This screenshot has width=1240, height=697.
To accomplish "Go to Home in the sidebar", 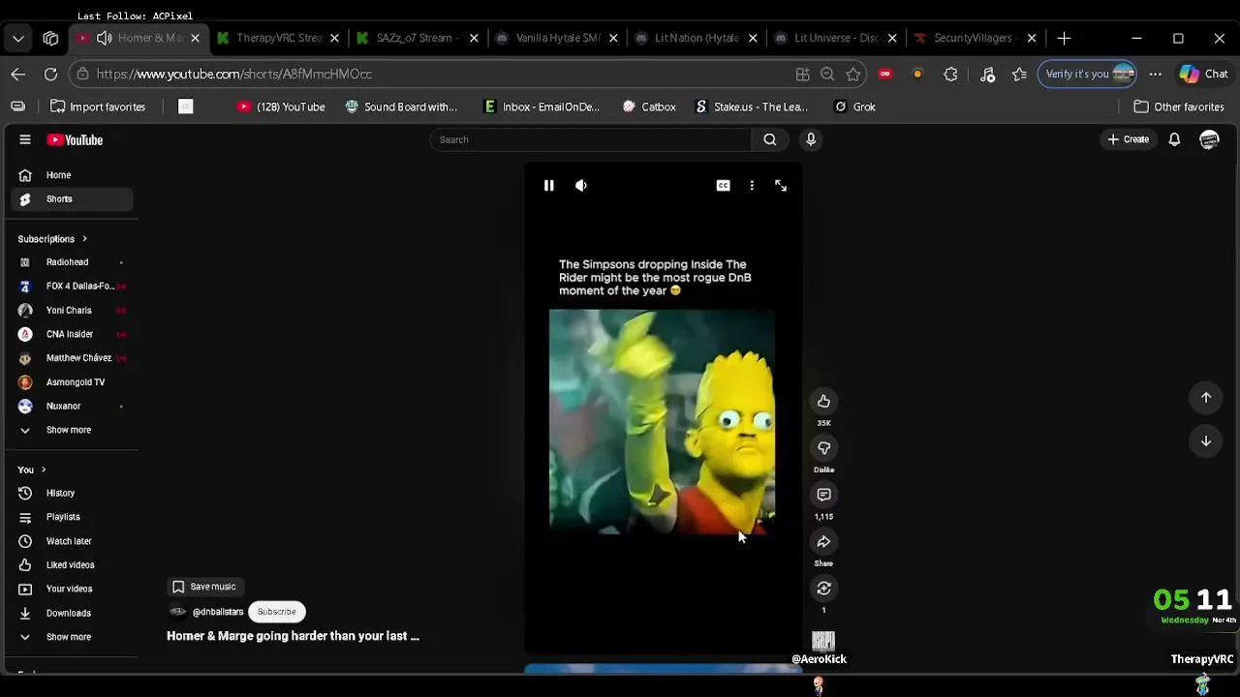I will [73, 175].
